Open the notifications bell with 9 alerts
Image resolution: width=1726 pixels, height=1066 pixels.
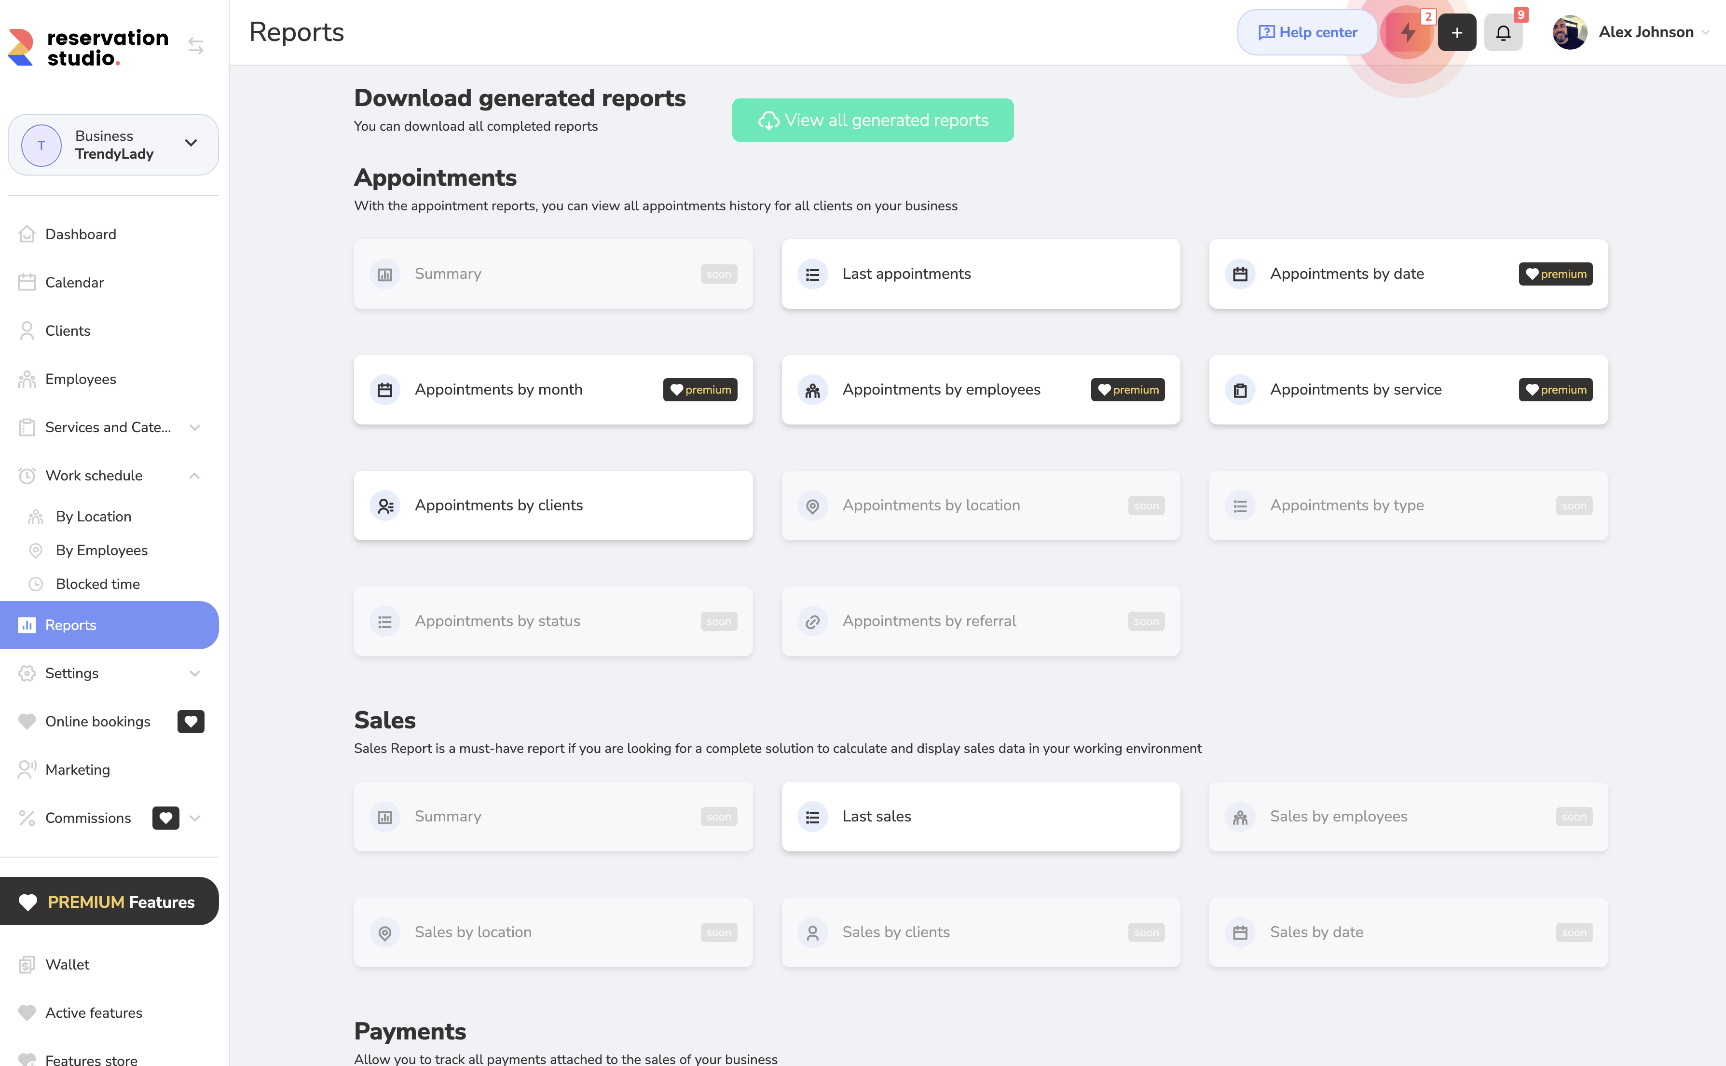tap(1503, 32)
